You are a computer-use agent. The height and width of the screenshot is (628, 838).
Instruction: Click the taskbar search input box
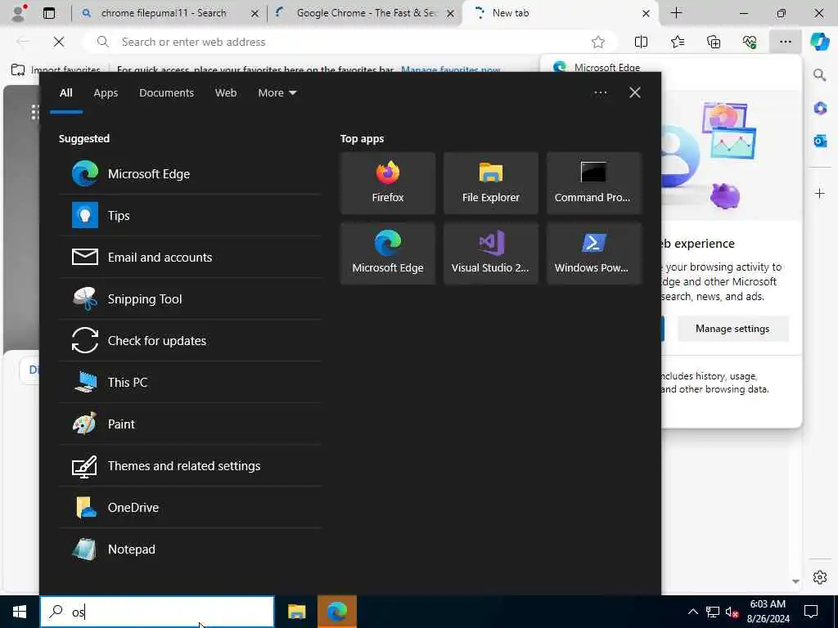coord(157,612)
